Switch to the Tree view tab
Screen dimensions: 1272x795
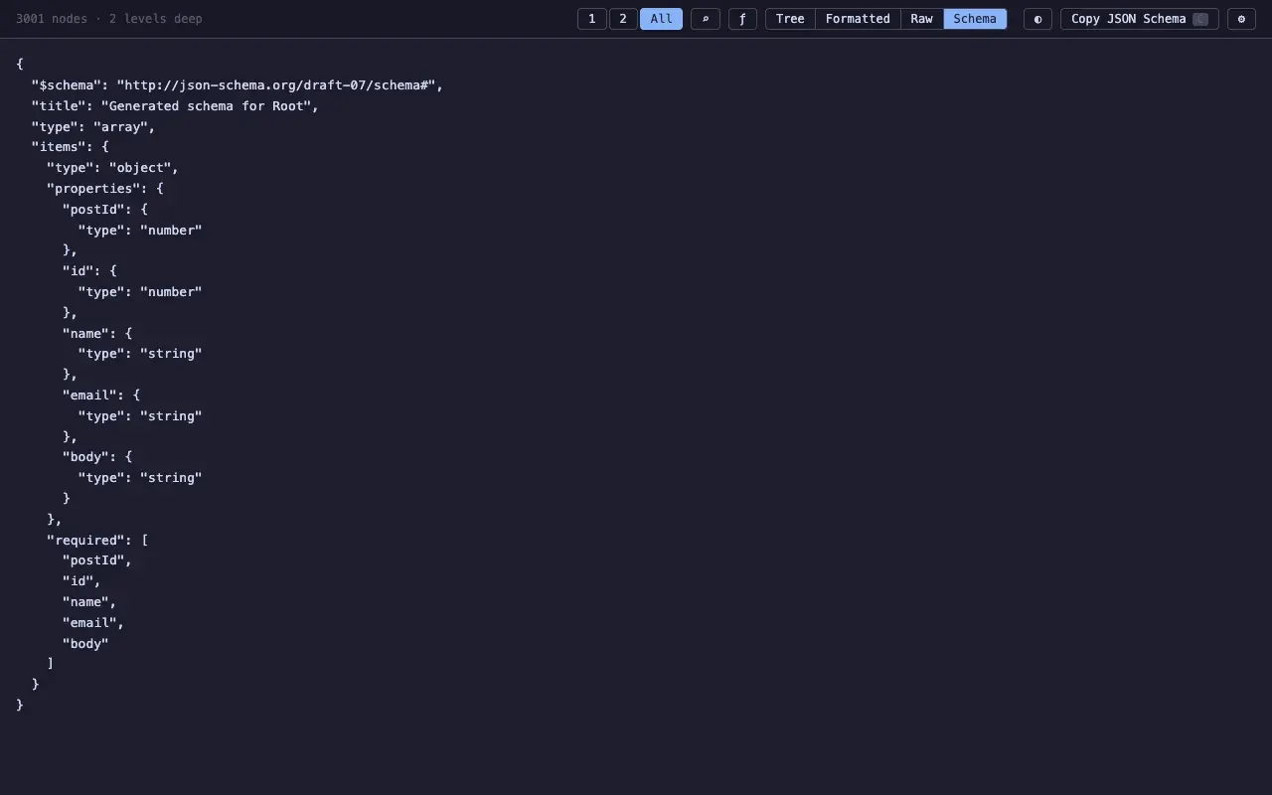click(790, 19)
